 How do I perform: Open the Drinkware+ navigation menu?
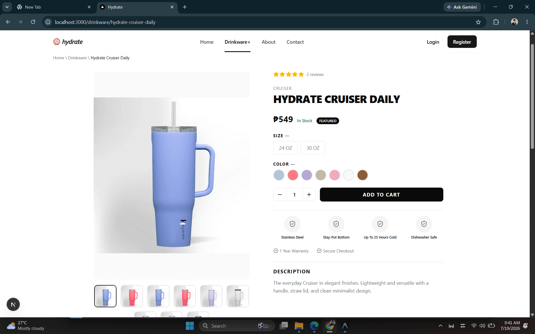point(237,42)
